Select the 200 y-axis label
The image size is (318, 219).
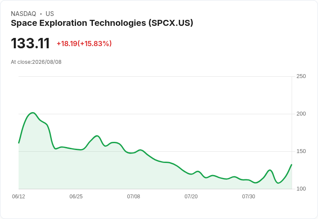[x=301, y=114]
